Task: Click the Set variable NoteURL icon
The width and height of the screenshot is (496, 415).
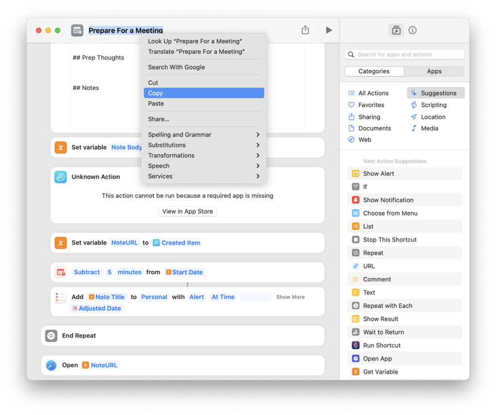Action: (x=61, y=243)
